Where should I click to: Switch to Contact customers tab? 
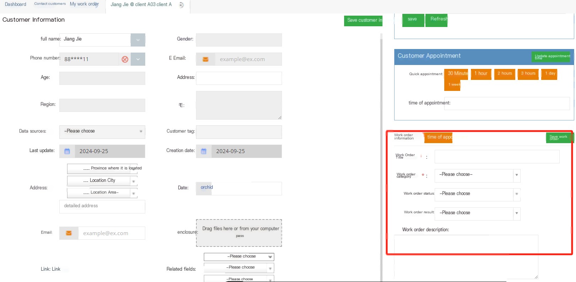pyautogui.click(x=50, y=4)
